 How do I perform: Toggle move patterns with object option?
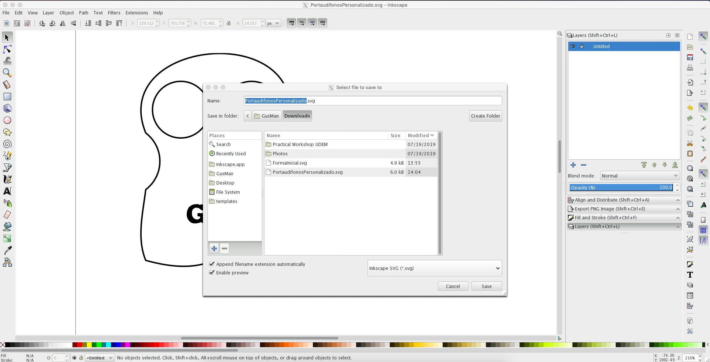(x=322, y=23)
